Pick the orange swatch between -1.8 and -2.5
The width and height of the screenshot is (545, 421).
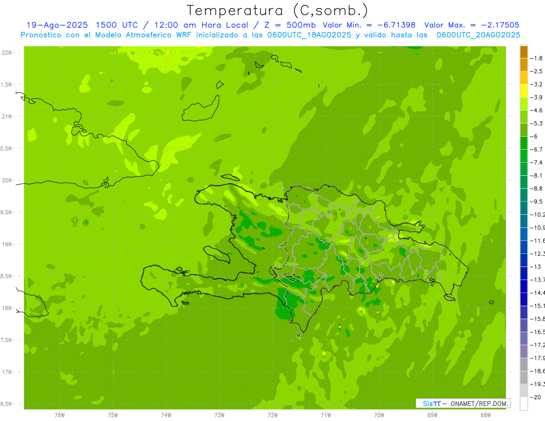524,64
